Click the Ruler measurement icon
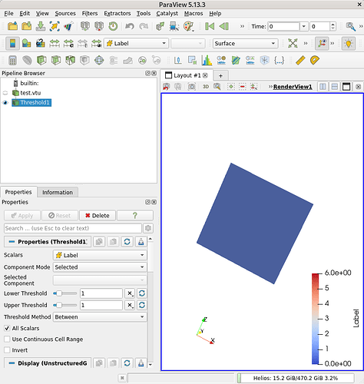Image resolution: width=364 pixels, height=384 pixels. [300, 61]
